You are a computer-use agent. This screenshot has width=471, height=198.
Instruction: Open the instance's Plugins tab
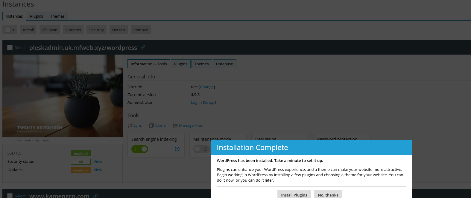click(x=181, y=64)
